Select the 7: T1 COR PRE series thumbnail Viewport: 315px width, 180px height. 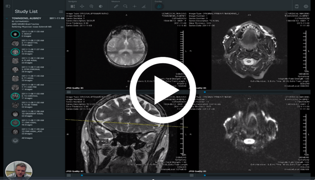click(15, 87)
